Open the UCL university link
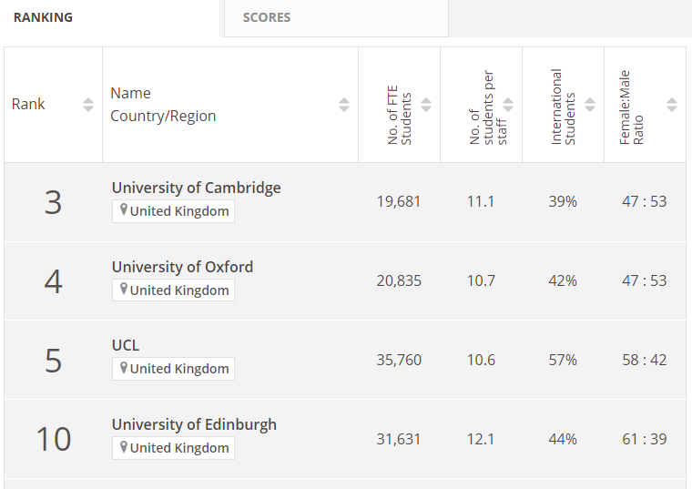 [x=126, y=345]
